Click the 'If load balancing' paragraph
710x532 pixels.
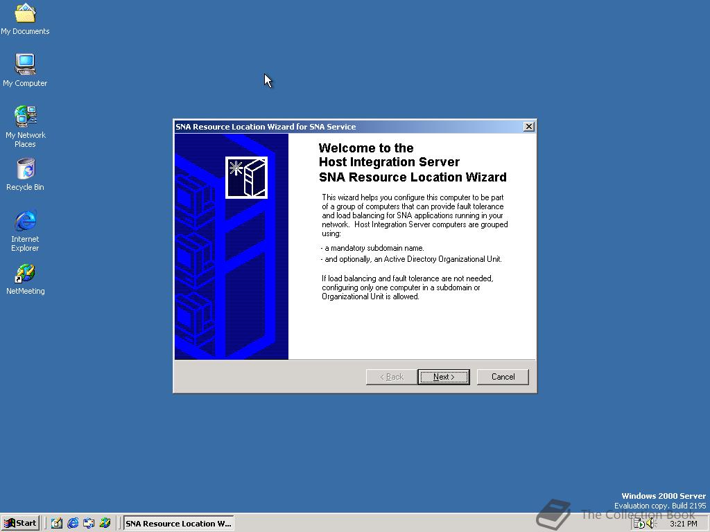pos(408,287)
